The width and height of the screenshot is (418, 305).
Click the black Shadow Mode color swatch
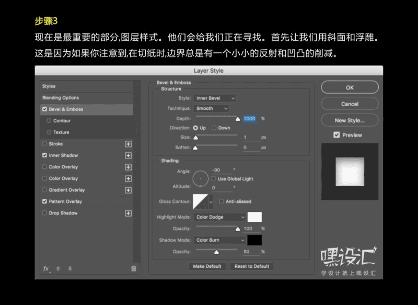pos(255,240)
